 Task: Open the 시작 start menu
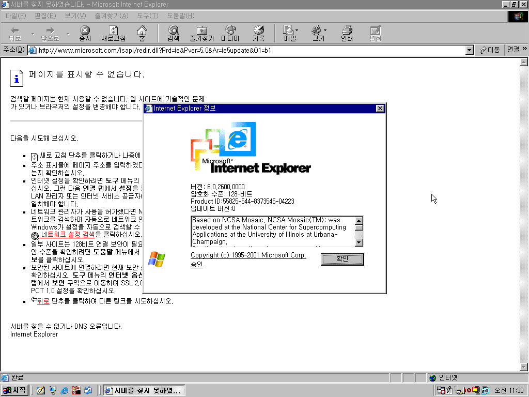14,390
